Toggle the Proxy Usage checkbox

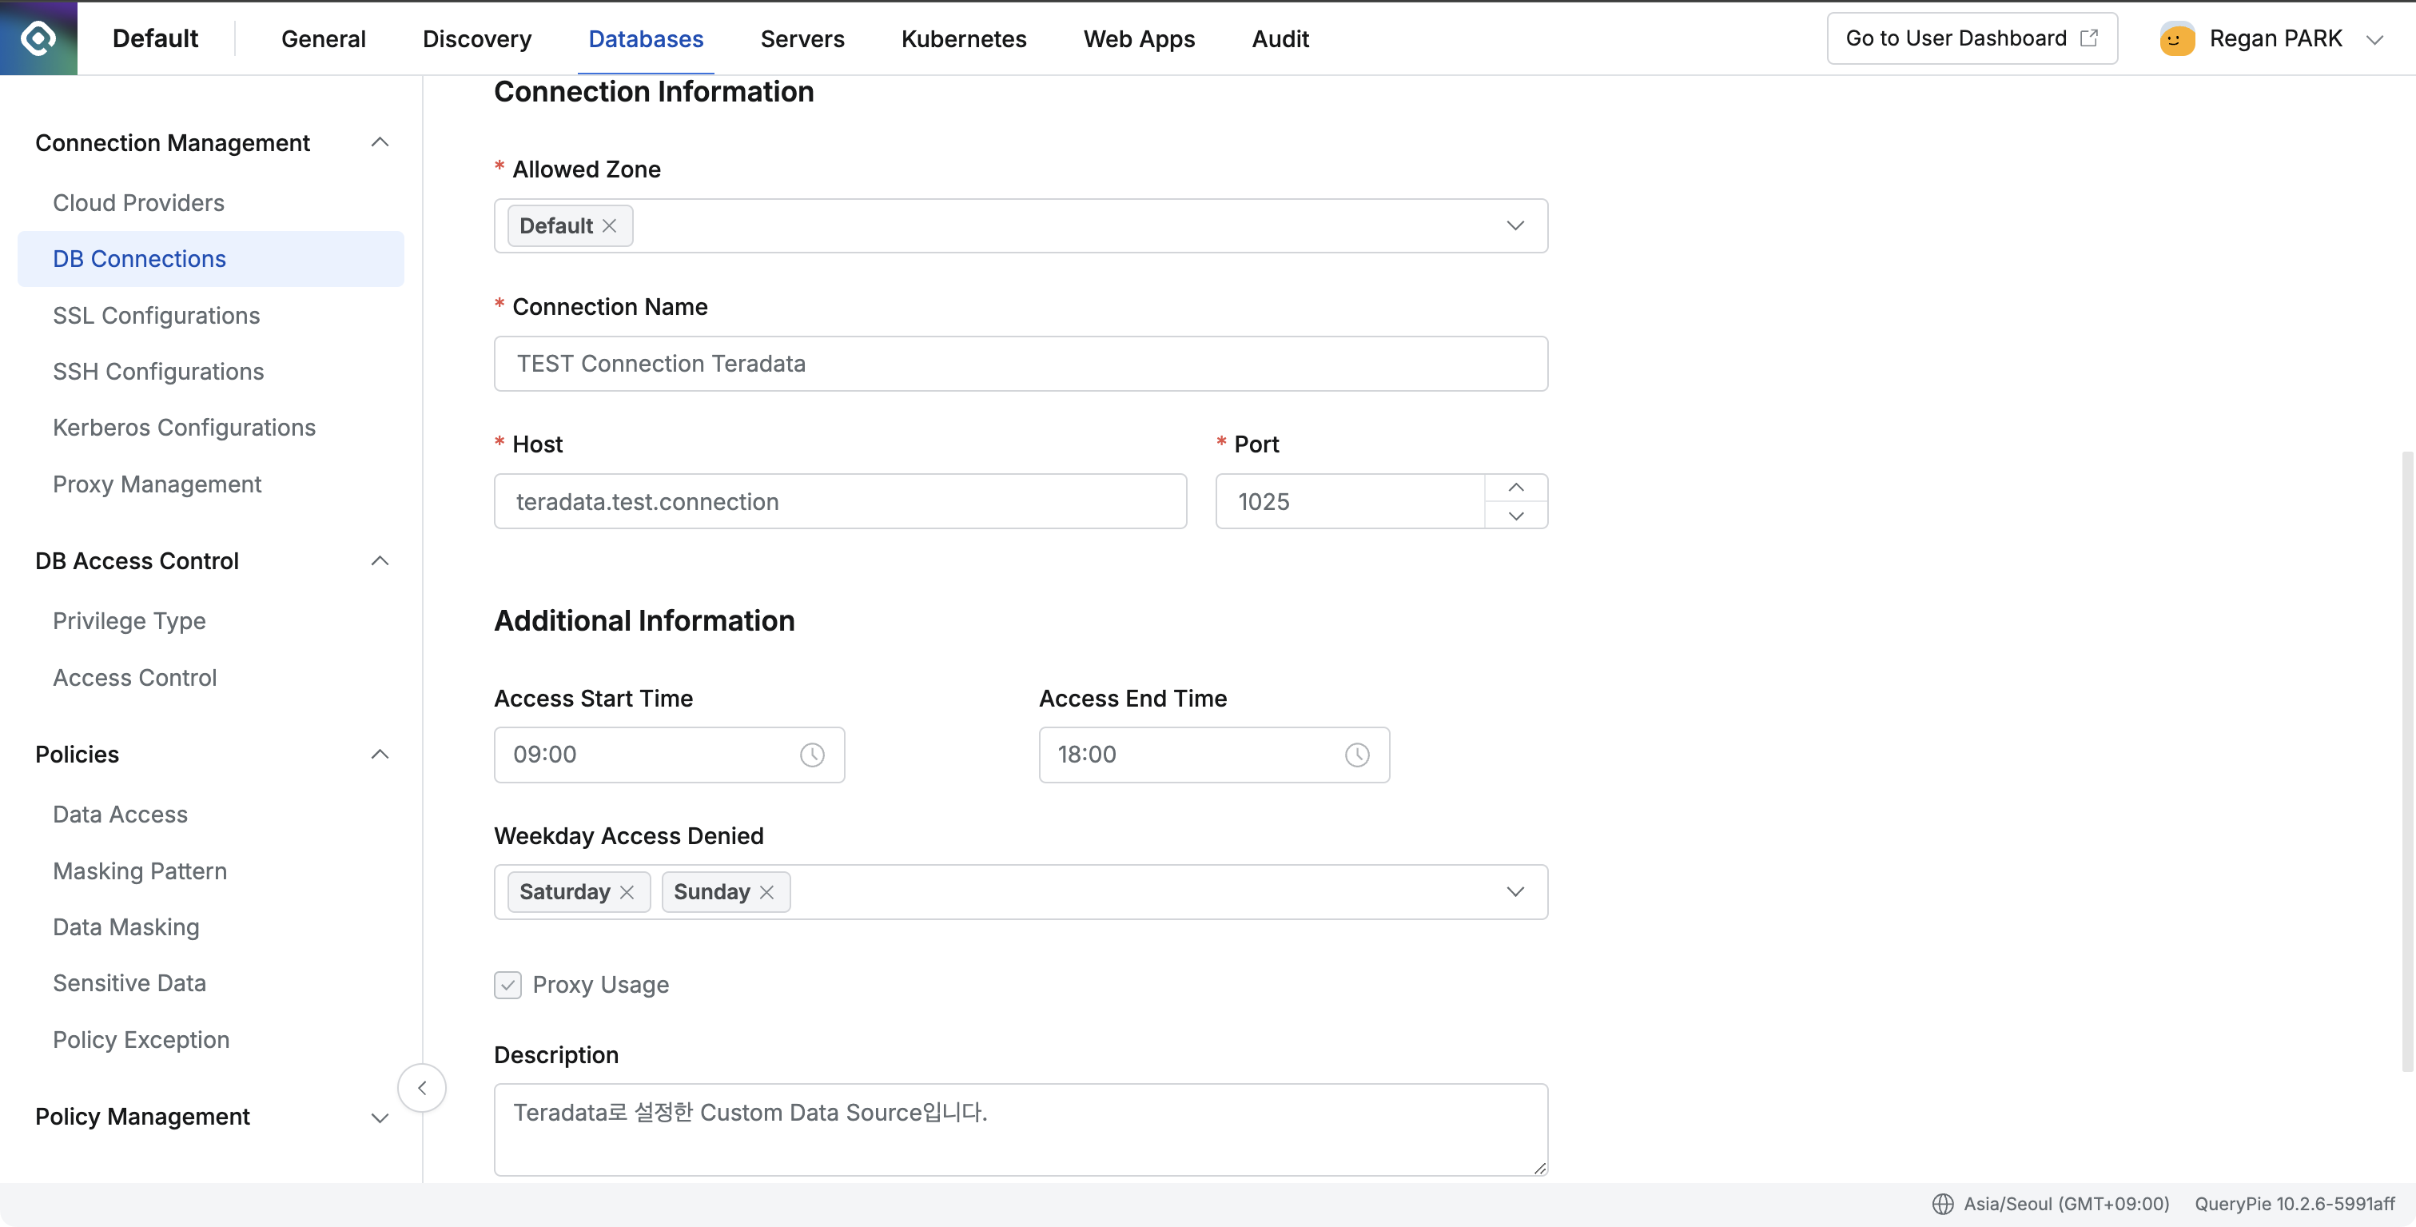tap(507, 985)
